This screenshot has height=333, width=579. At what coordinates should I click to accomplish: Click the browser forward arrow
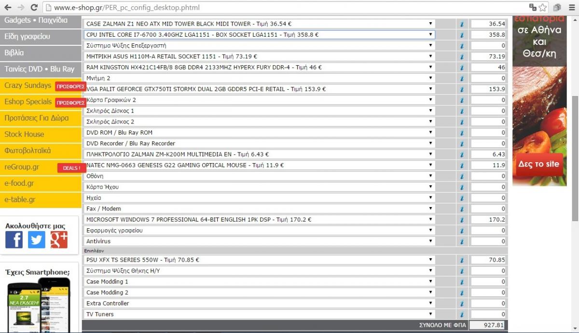click(21, 7)
